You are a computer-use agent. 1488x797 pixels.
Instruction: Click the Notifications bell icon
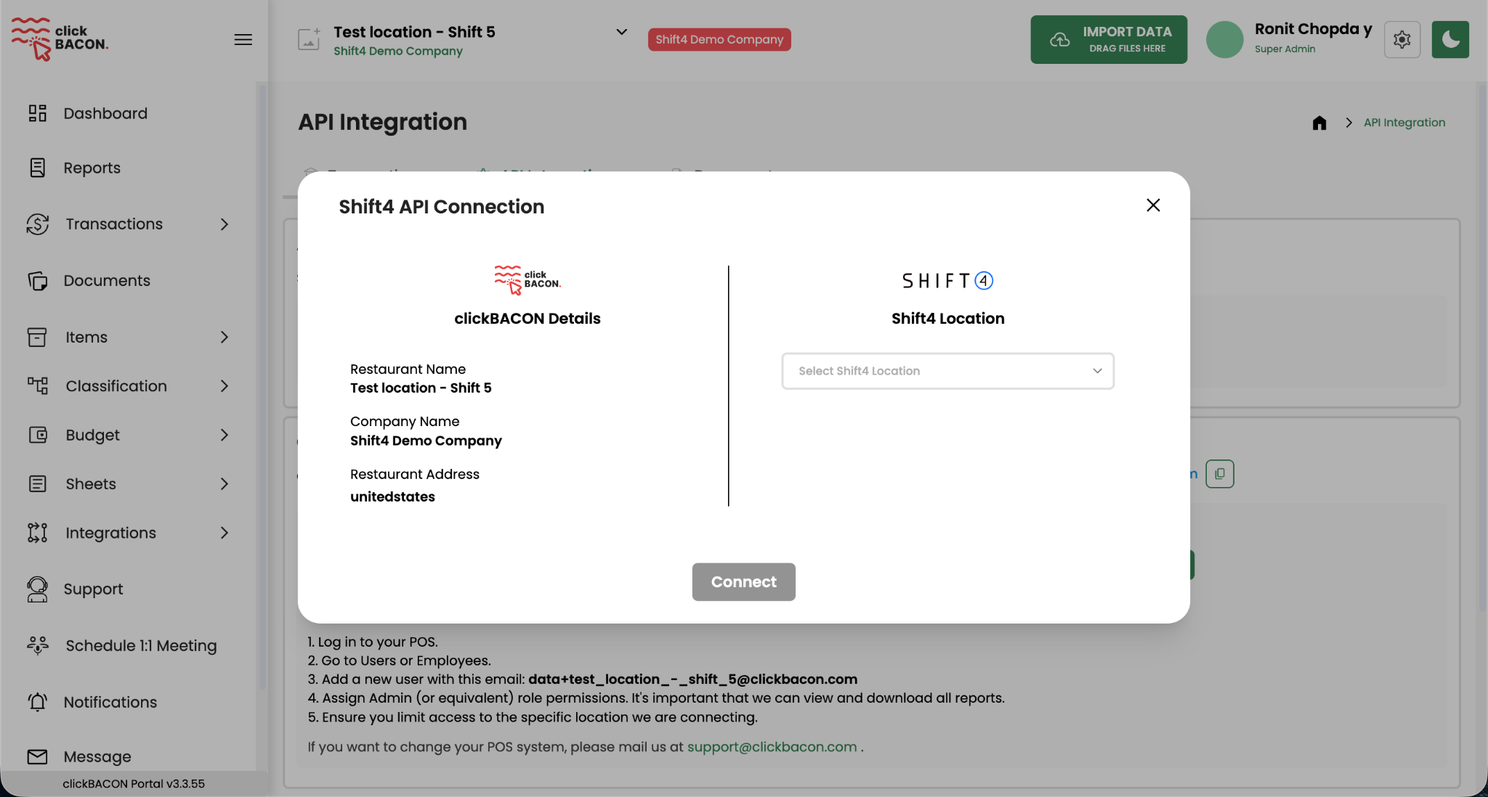click(38, 702)
